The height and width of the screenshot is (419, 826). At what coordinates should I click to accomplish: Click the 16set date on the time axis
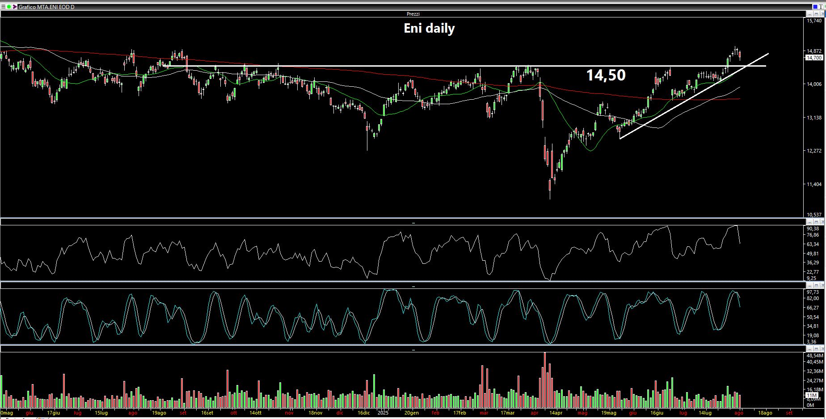207,413
